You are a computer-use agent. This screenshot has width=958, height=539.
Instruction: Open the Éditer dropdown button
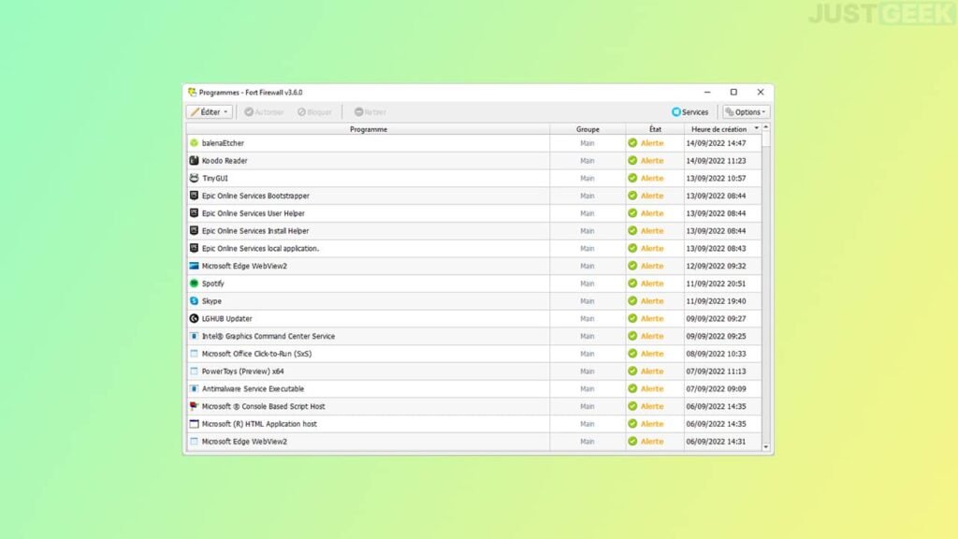pyautogui.click(x=209, y=112)
